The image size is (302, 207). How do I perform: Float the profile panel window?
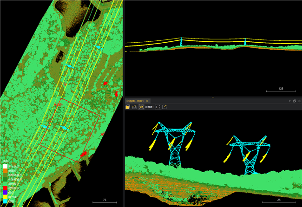pos(294,101)
